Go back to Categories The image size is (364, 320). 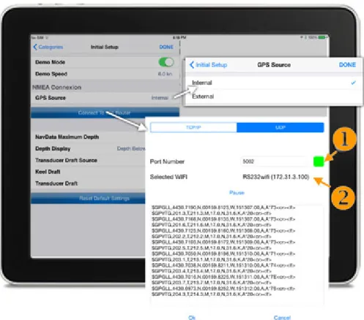point(48,47)
